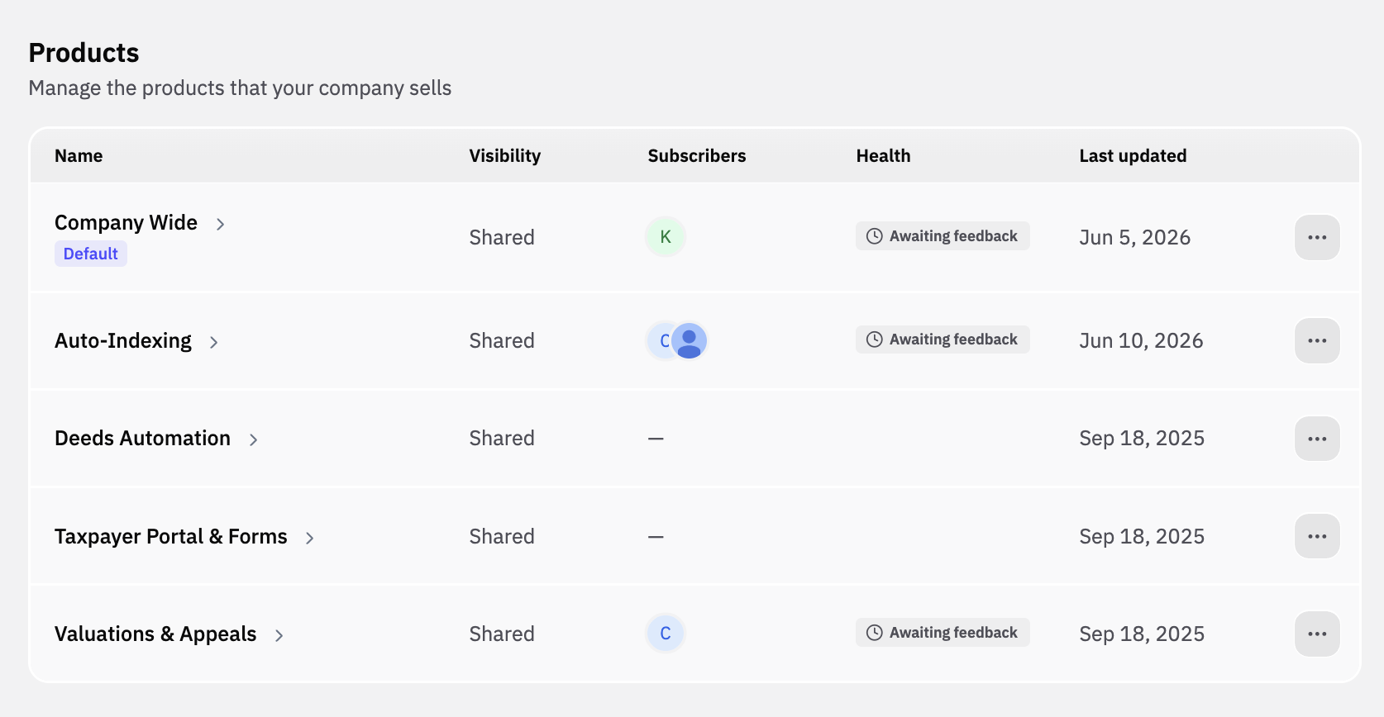Open more options for Auto-Indexing row
The height and width of the screenshot is (717, 1384).
point(1317,340)
